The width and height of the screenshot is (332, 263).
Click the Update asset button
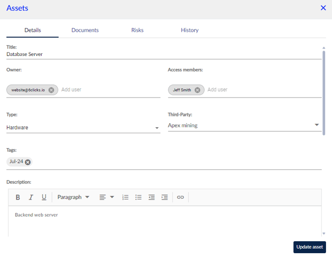(309, 247)
